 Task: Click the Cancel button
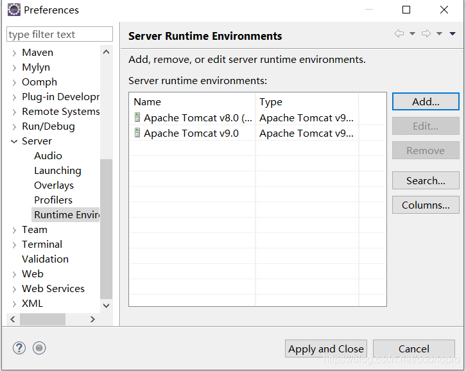click(414, 349)
